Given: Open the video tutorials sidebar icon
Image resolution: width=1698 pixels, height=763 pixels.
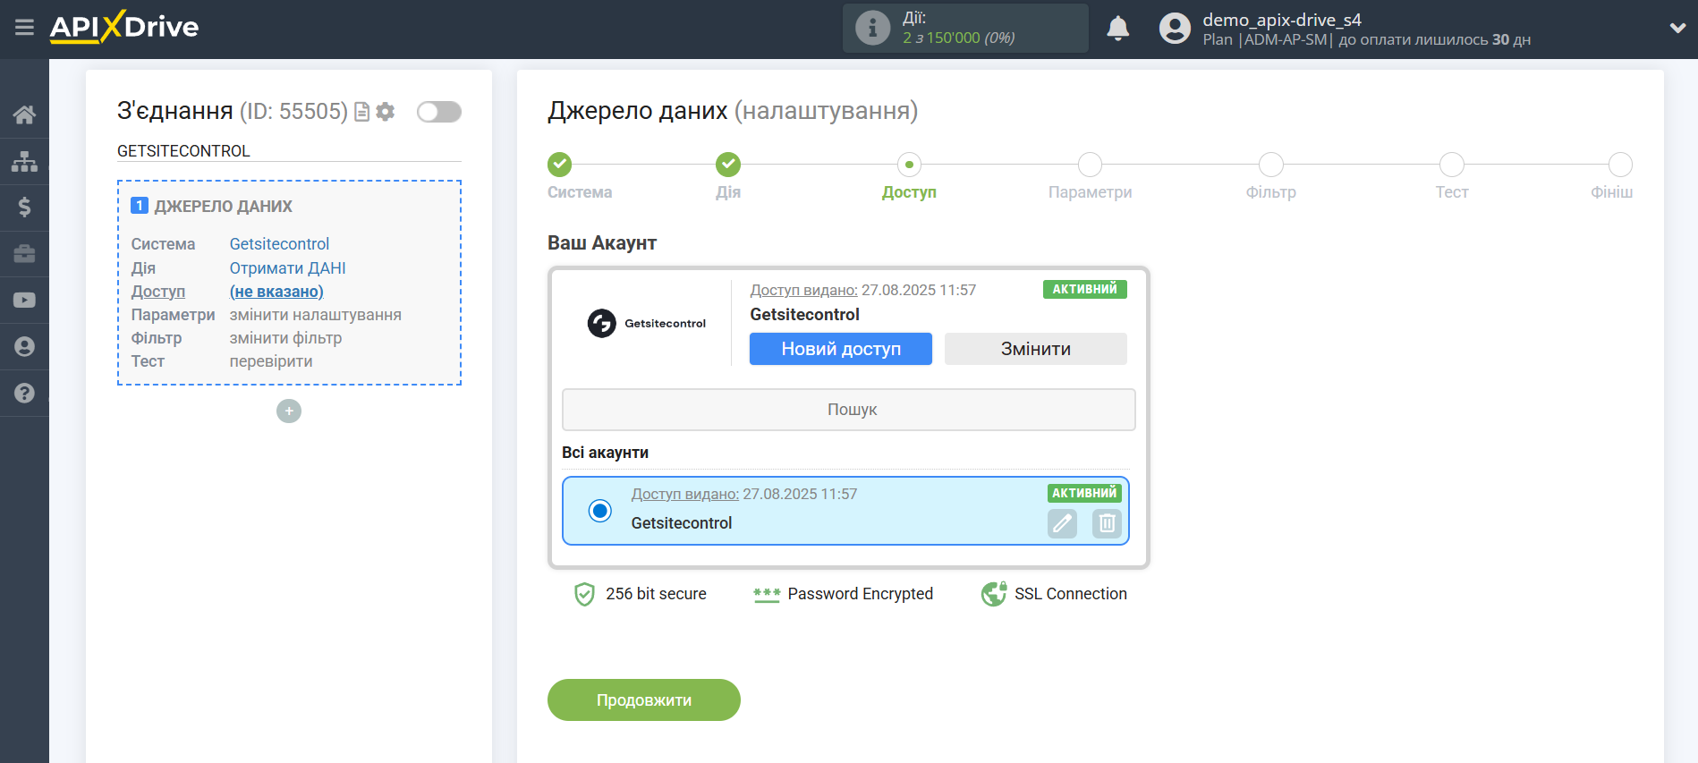Looking at the screenshot, I should (x=24, y=301).
